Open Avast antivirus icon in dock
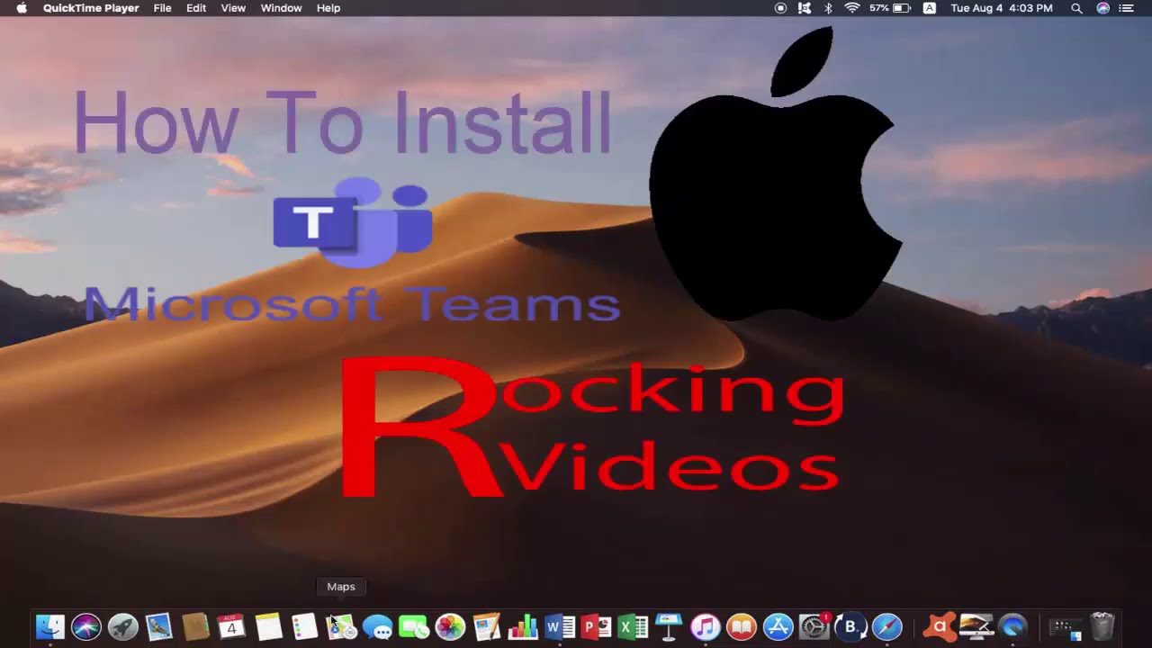This screenshot has height=648, width=1152. pos(940,626)
